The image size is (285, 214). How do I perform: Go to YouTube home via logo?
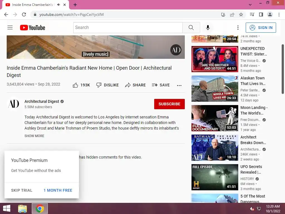coord(33,28)
